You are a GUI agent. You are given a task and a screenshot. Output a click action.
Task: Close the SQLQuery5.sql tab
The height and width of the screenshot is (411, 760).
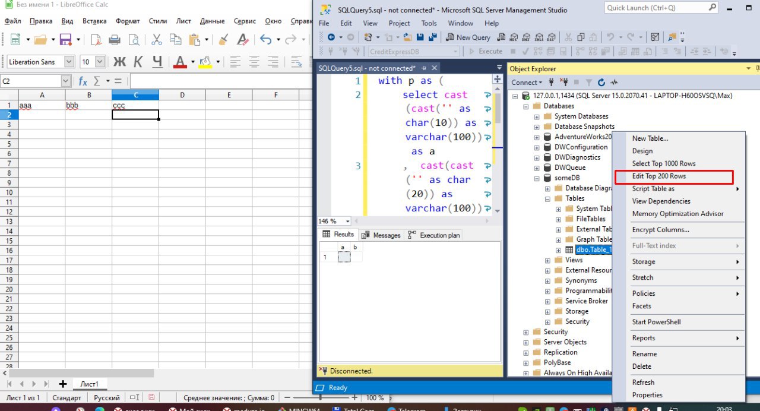coord(435,68)
